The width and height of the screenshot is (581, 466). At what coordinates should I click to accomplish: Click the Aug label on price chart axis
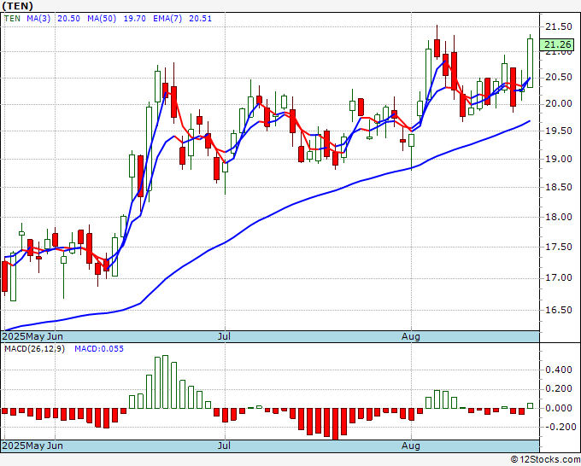(411, 336)
